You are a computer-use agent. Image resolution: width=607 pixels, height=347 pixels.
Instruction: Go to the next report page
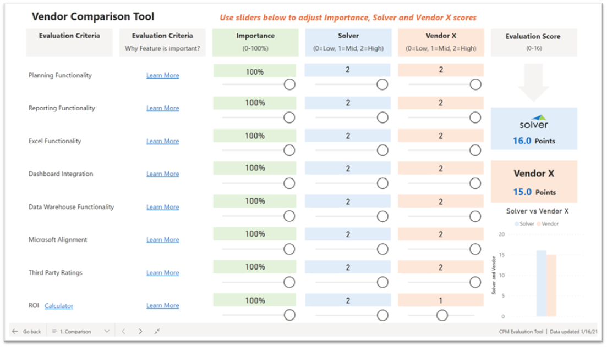click(x=140, y=332)
